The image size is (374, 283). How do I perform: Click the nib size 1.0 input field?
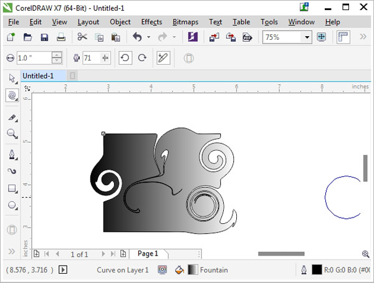[x=34, y=58]
